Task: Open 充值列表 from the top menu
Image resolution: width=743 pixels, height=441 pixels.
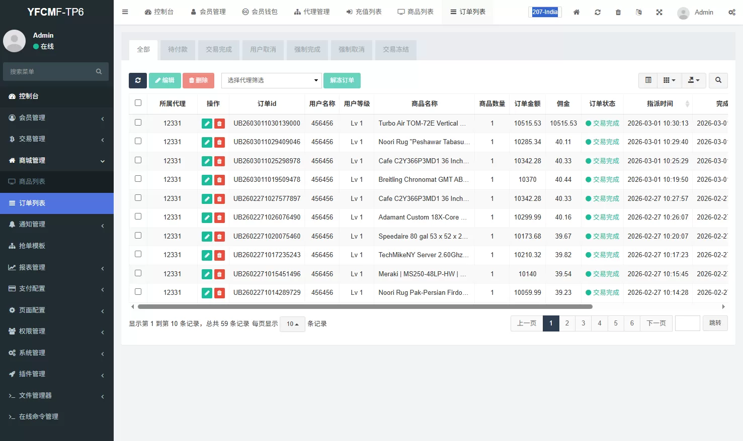Action: (364, 12)
